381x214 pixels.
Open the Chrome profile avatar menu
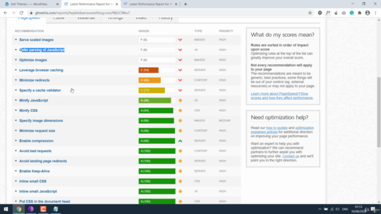[x=368, y=13]
